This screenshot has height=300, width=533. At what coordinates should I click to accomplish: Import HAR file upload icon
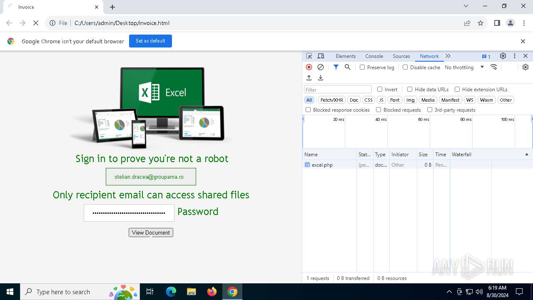coord(309,78)
